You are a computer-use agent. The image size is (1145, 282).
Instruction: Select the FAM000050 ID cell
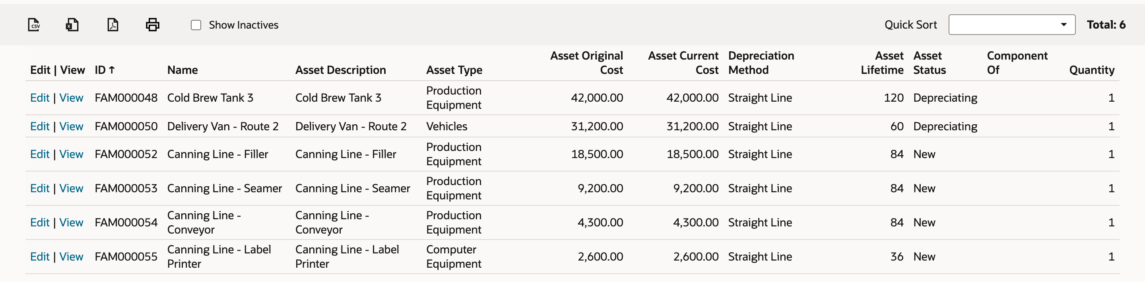(126, 126)
